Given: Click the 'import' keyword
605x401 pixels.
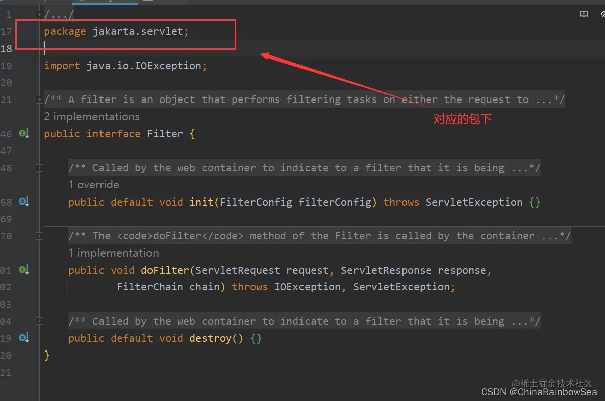Looking at the screenshot, I should [62, 66].
